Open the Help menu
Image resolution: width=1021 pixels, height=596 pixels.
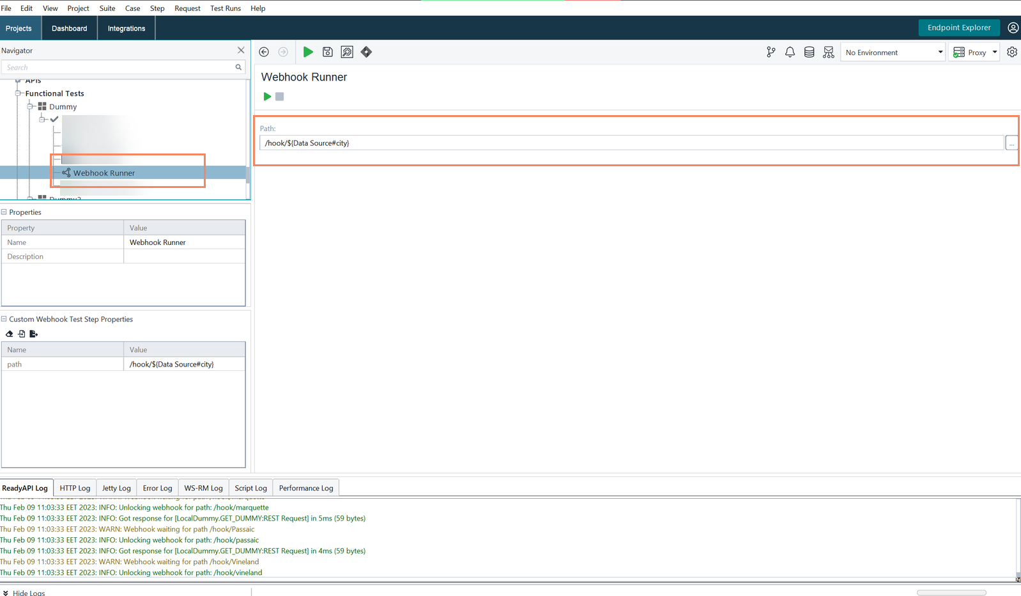[x=258, y=8]
